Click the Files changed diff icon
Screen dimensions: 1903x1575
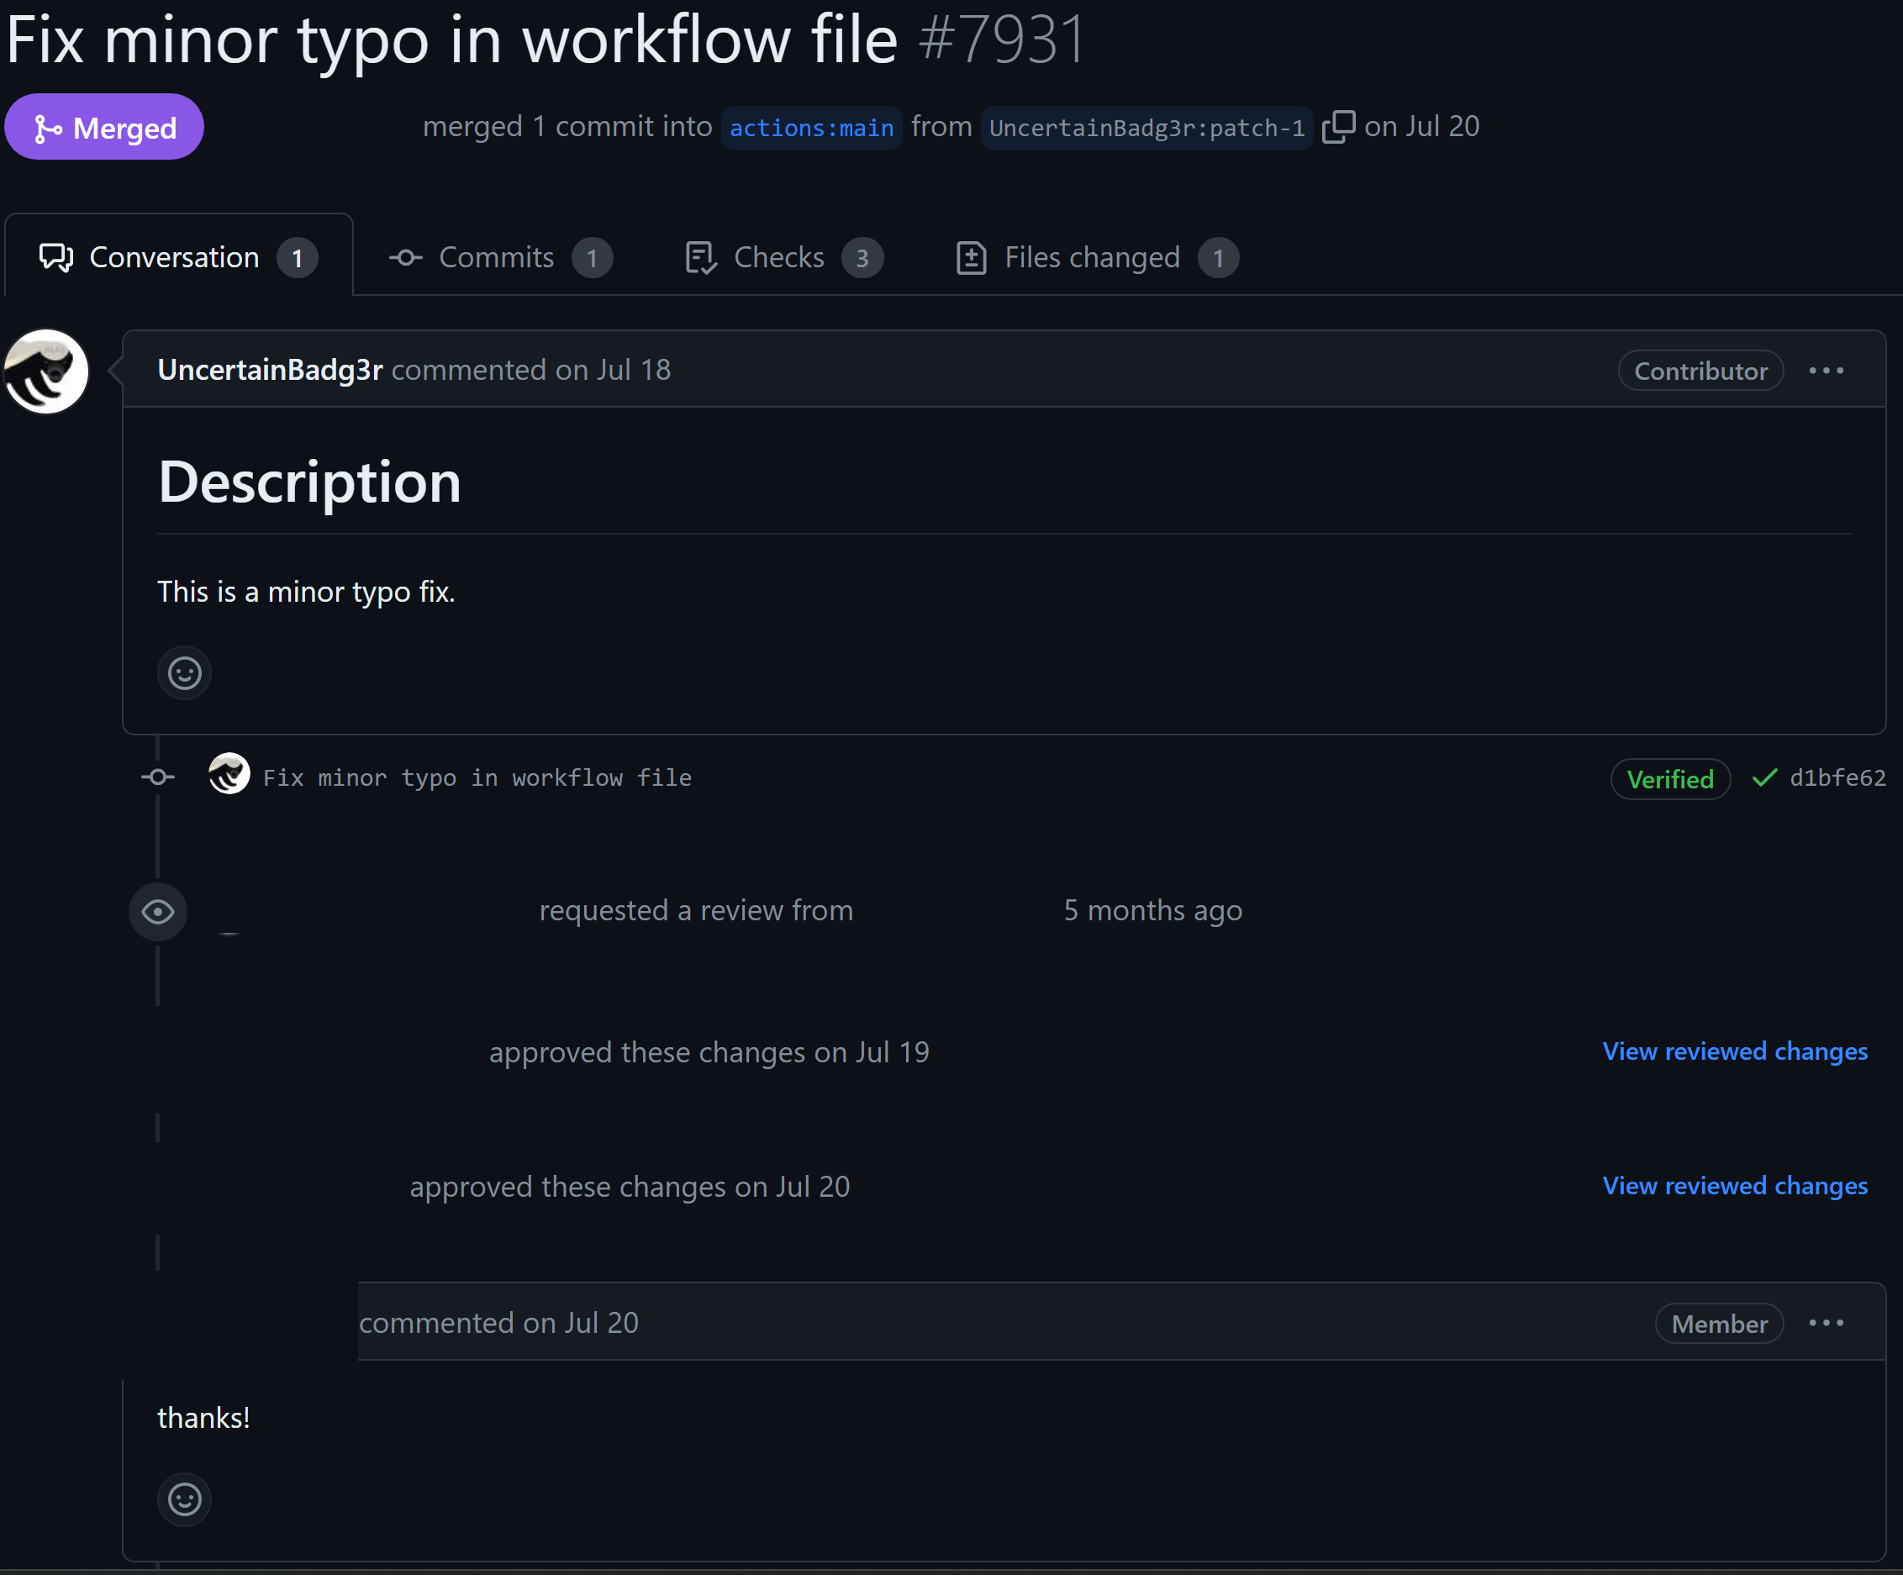[x=971, y=257]
